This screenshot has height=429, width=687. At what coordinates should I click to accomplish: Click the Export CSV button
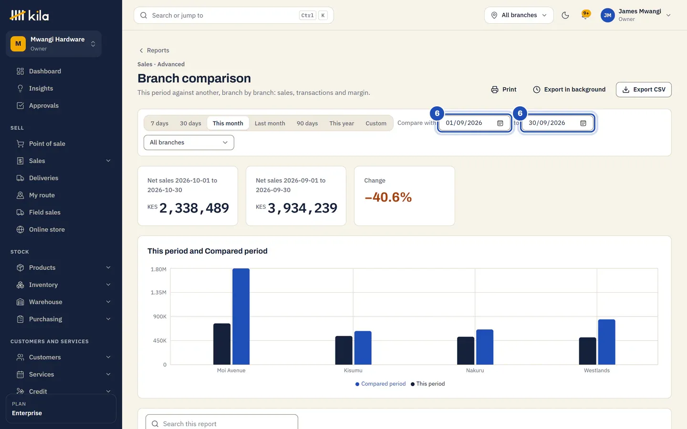(644, 90)
